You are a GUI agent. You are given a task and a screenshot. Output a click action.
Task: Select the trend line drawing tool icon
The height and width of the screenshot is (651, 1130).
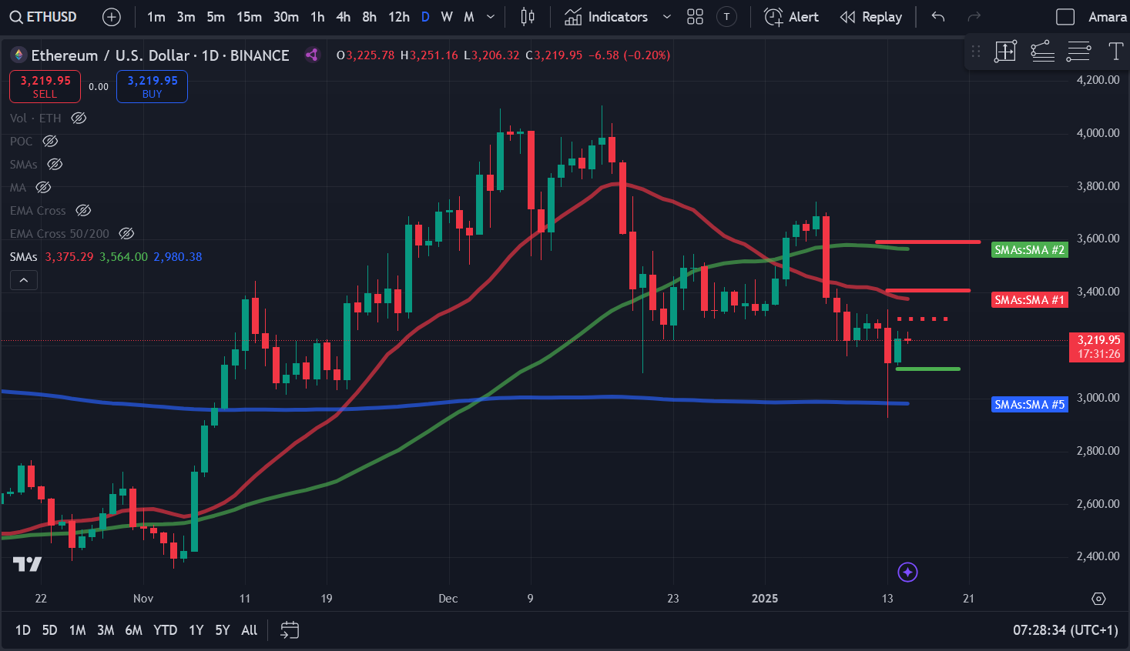(x=1042, y=52)
